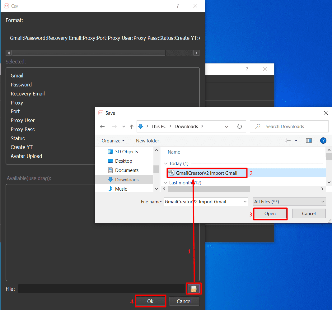Collapse the Last month group
The width and height of the screenshot is (332, 310).
click(x=166, y=183)
